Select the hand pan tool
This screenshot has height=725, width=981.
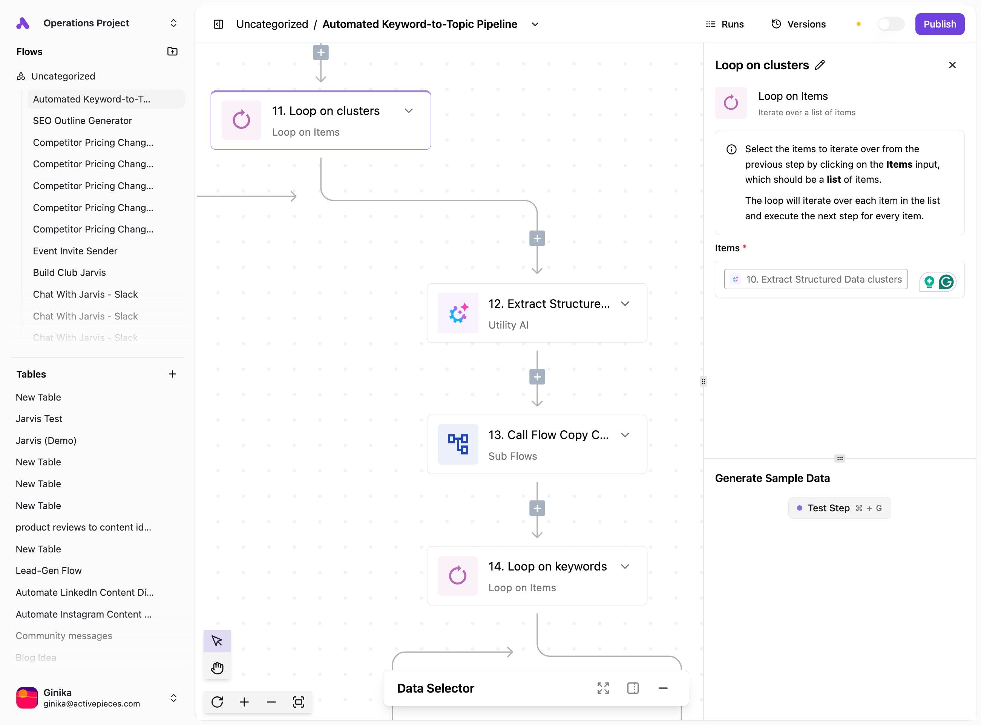click(217, 668)
